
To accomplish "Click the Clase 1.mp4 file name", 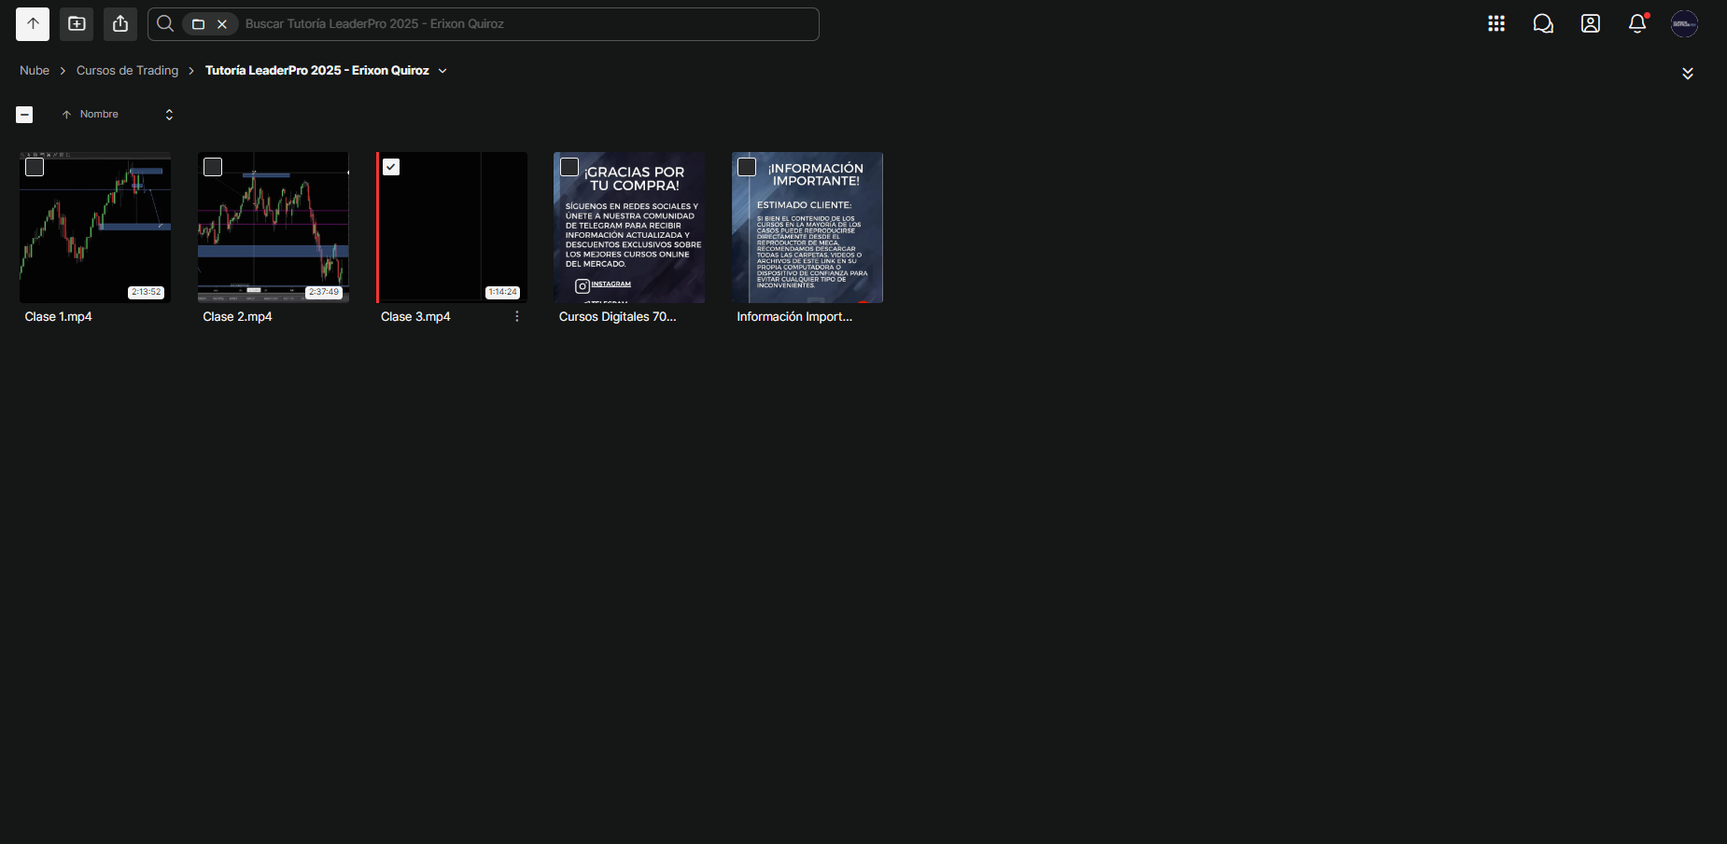I will (59, 317).
